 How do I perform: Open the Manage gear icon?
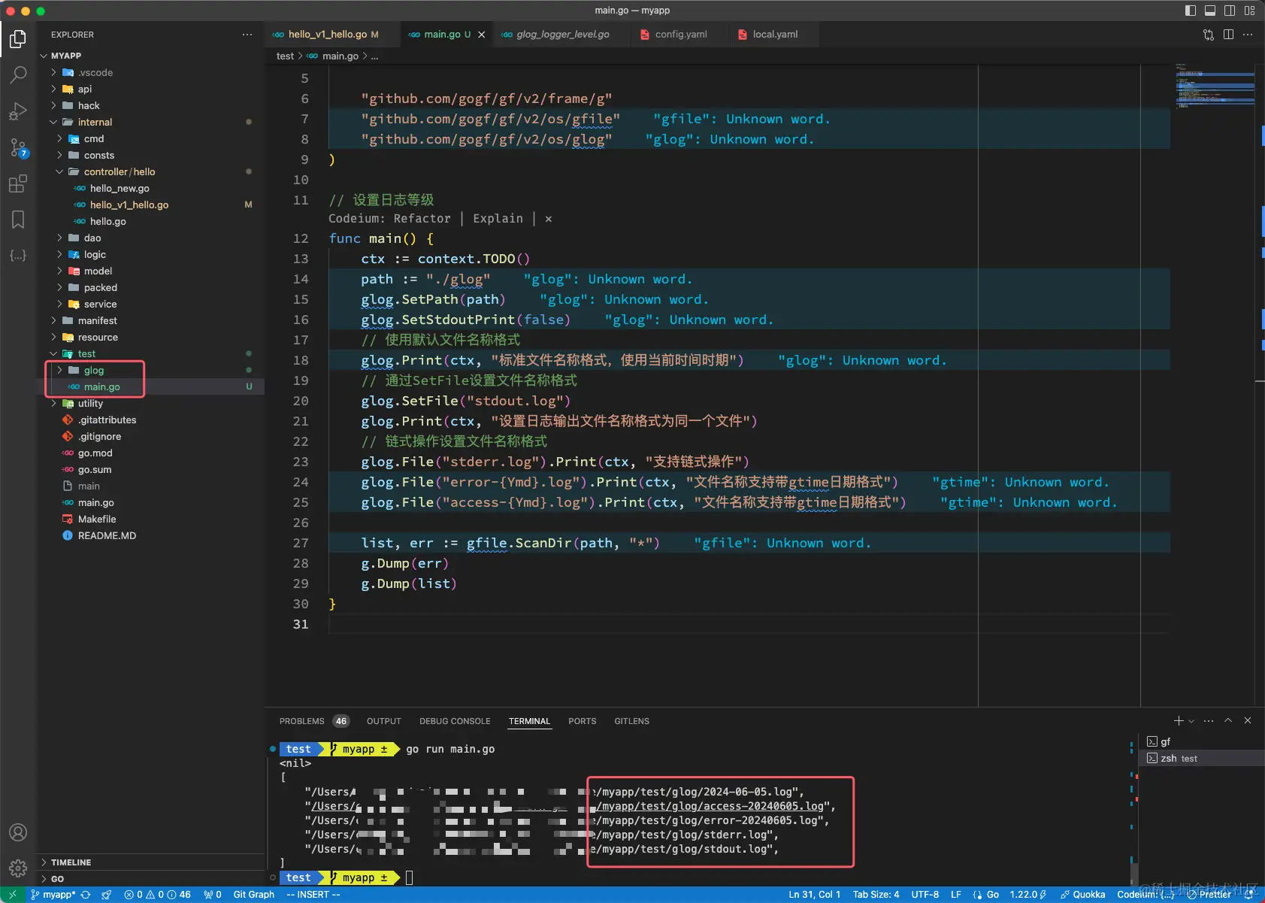18,868
